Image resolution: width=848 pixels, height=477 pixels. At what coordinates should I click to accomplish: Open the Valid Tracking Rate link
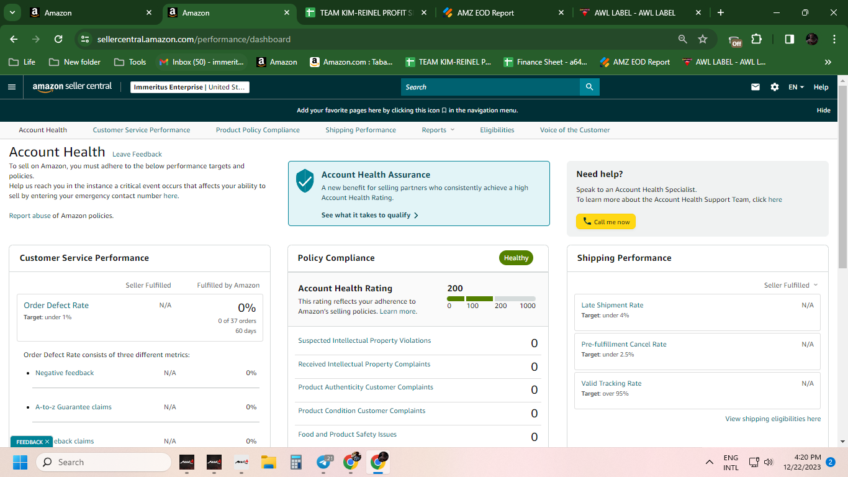tap(611, 383)
